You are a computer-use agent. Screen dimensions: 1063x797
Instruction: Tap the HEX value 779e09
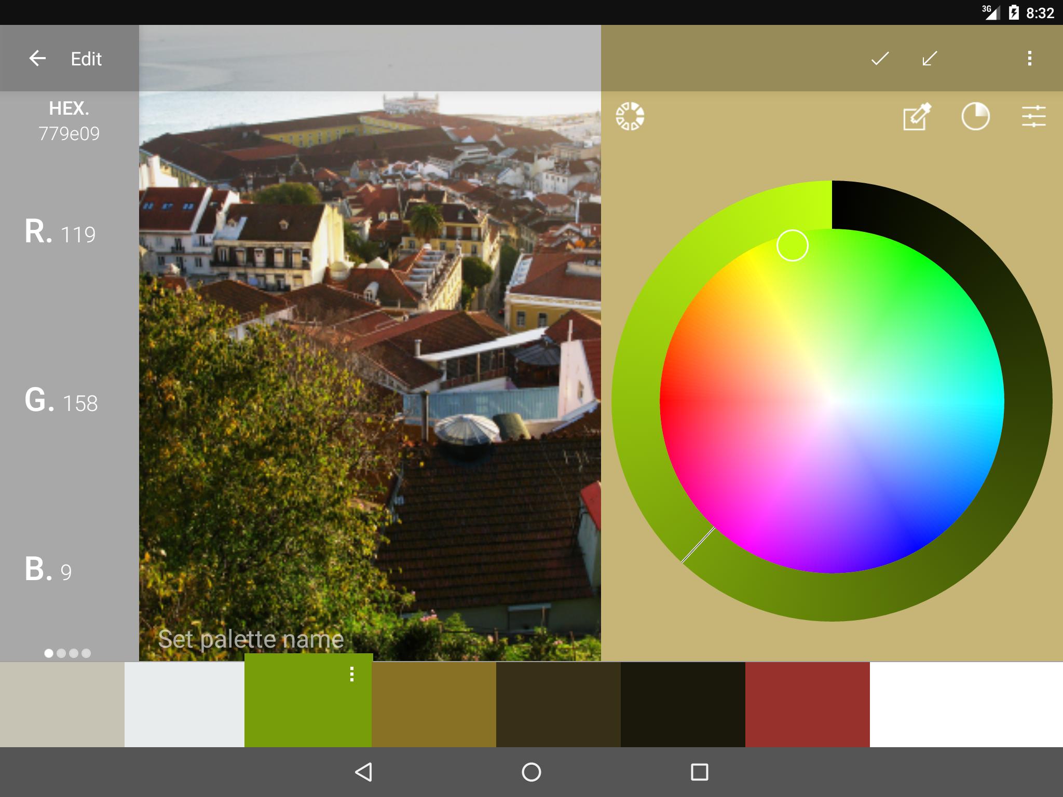coord(69,134)
